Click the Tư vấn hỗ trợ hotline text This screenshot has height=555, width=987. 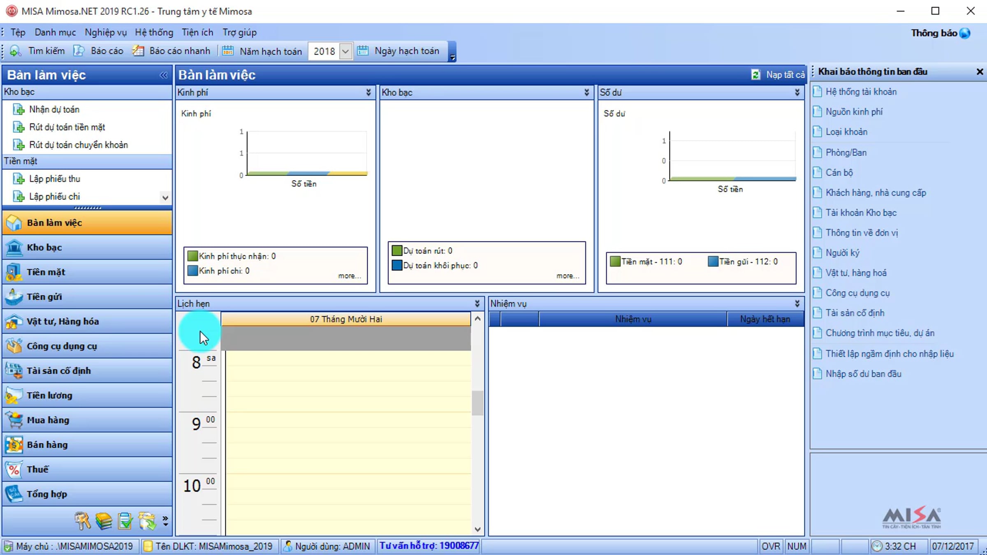point(429,546)
